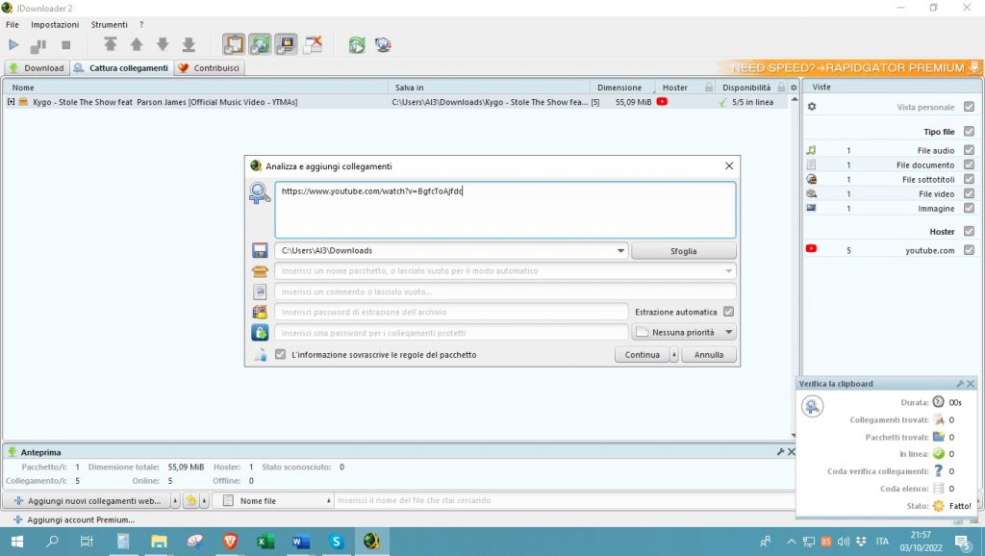985x556 pixels.
Task: Click the package name input field
Action: (x=500, y=271)
